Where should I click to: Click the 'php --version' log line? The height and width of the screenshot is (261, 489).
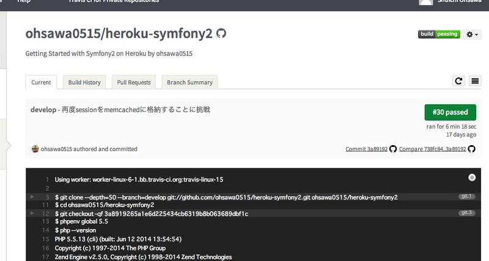75,231
